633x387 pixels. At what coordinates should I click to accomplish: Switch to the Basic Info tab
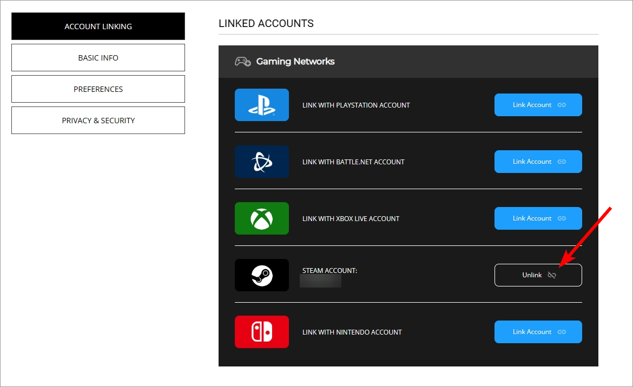point(98,58)
